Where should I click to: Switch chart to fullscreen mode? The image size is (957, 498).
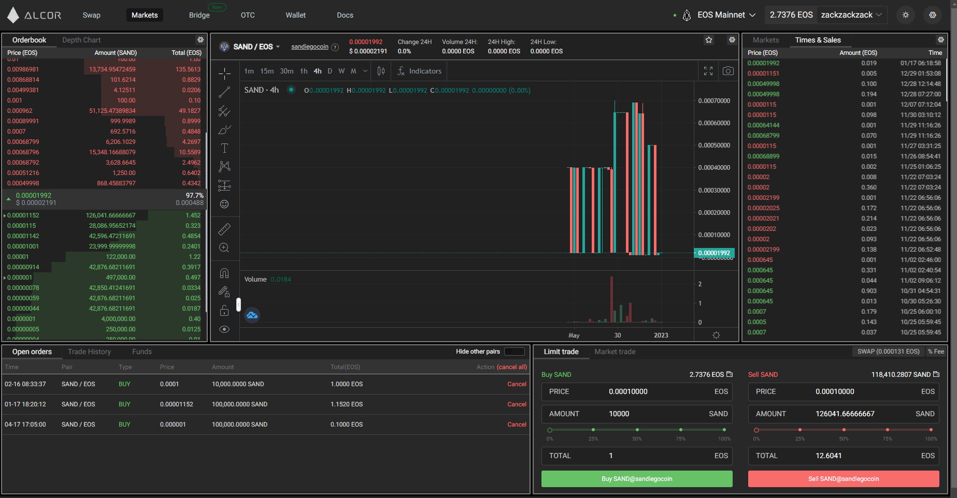pos(708,71)
